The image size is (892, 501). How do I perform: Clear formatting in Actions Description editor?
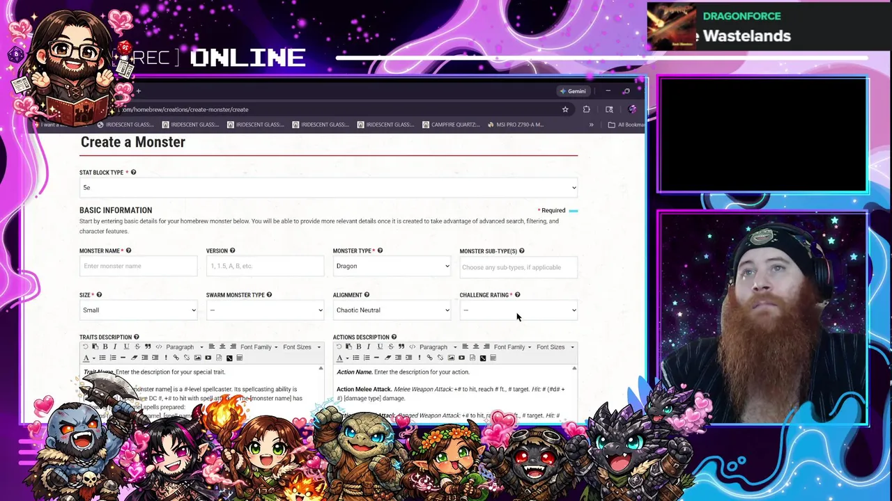point(387,358)
